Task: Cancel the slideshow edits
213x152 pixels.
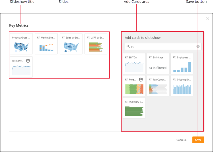Action: 181,140
